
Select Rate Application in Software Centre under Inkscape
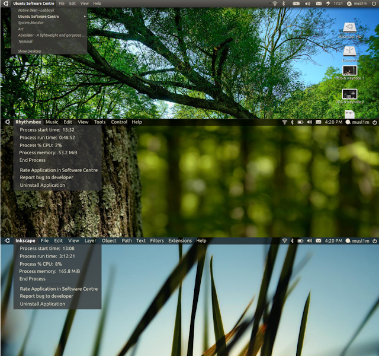59,289
